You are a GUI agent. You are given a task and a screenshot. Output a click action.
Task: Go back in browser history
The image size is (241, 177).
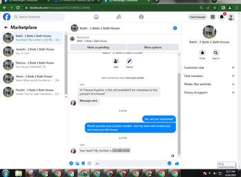[x=5, y=8]
